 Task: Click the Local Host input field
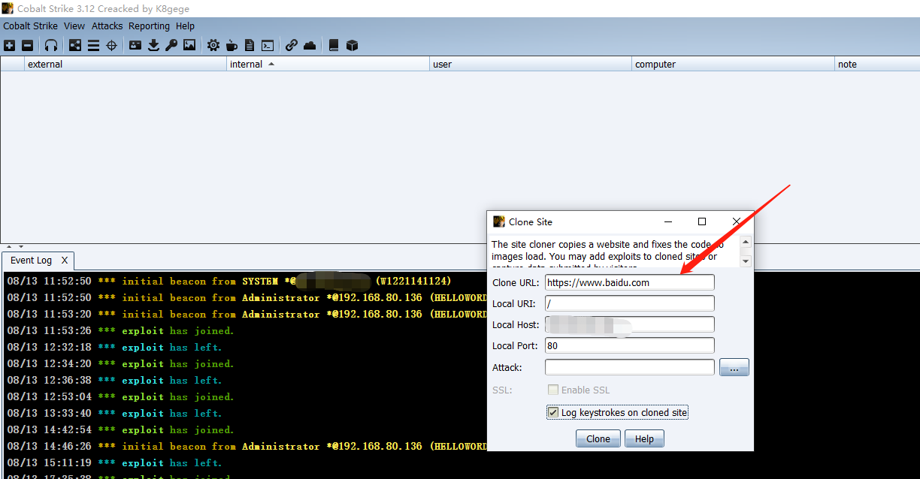pos(630,324)
